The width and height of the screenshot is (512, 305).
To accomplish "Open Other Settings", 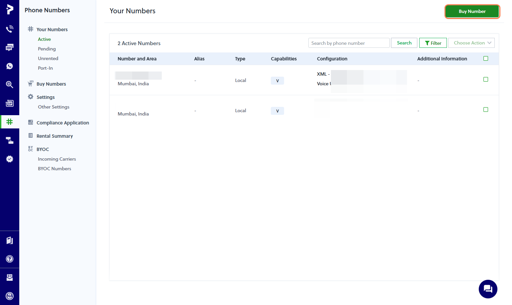I will [54, 107].
